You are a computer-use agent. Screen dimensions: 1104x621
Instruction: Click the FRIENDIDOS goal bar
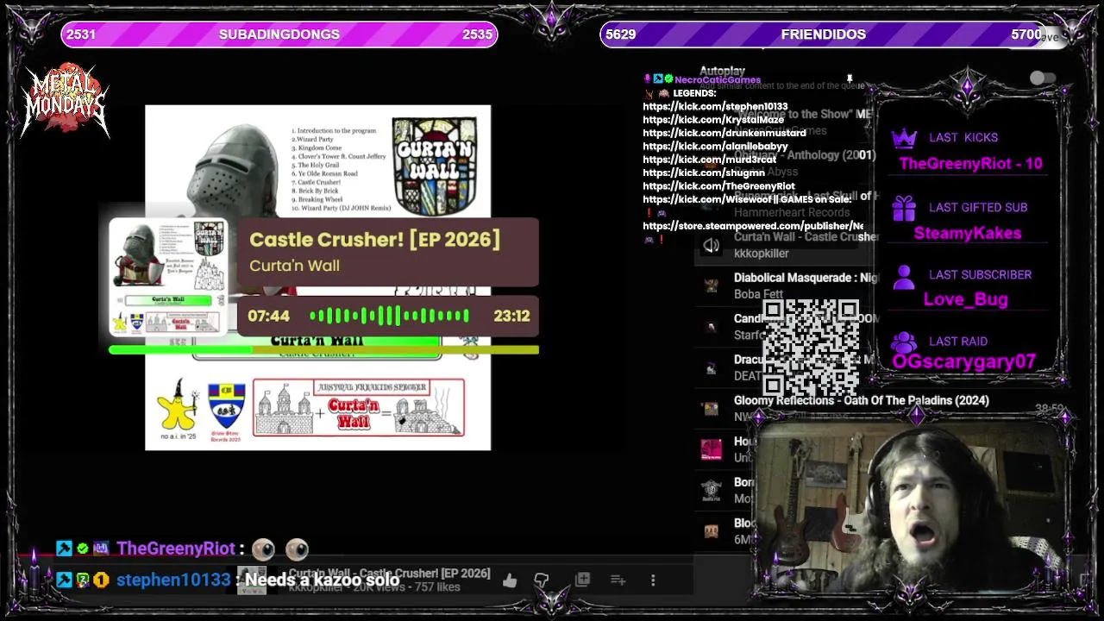pos(824,34)
